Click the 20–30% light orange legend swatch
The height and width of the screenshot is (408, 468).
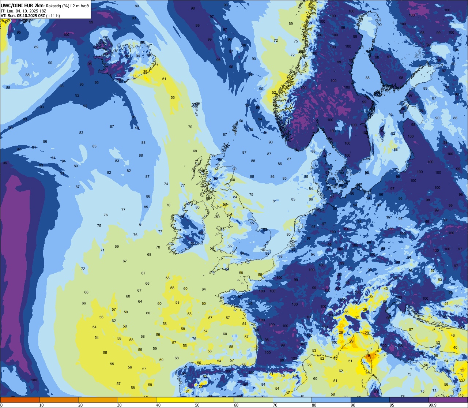point(98,400)
